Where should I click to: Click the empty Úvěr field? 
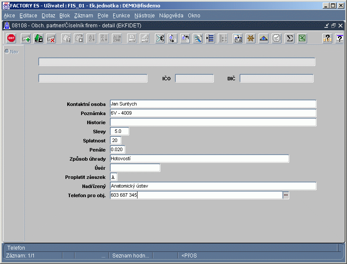135,168
